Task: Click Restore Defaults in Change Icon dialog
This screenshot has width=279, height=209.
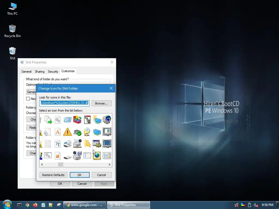Action: pos(53,175)
